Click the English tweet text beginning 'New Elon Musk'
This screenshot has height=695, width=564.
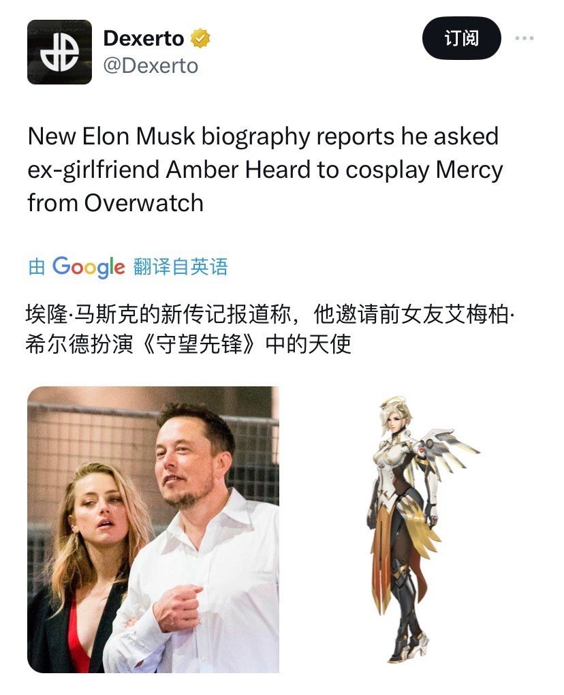pos(265,169)
